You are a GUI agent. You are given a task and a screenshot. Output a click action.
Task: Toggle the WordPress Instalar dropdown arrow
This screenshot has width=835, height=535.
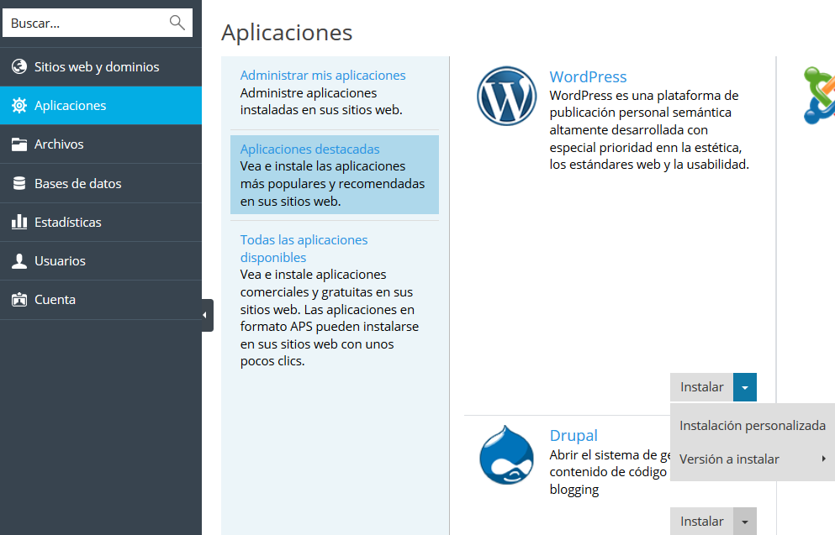point(745,387)
